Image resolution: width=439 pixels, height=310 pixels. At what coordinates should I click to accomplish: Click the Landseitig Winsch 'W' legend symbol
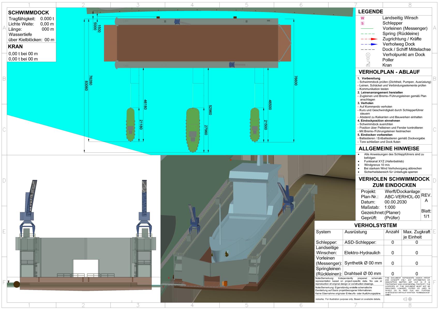[362, 18]
